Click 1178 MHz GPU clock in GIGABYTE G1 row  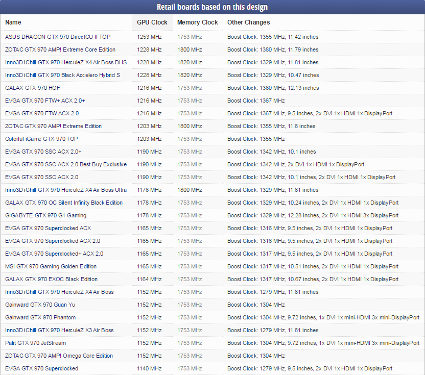pyautogui.click(x=149, y=215)
